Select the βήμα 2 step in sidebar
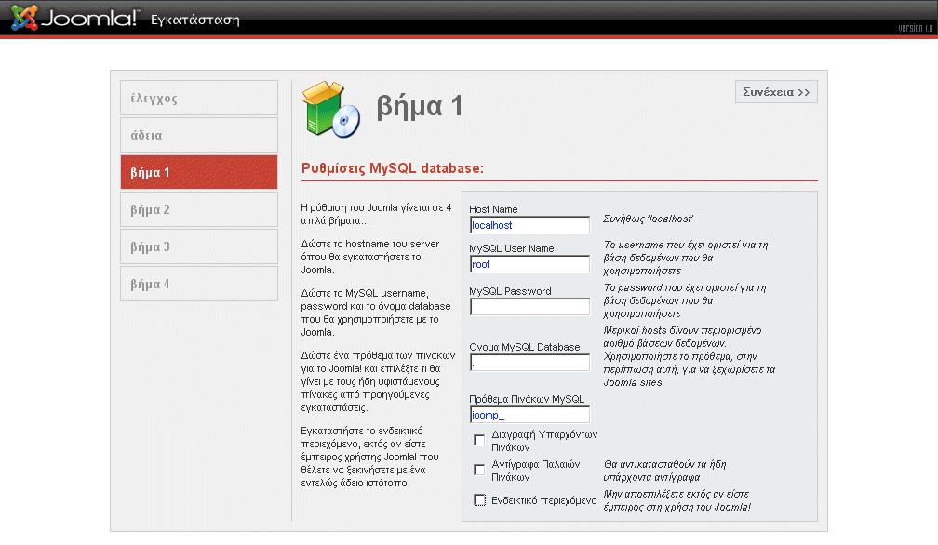 (x=199, y=210)
